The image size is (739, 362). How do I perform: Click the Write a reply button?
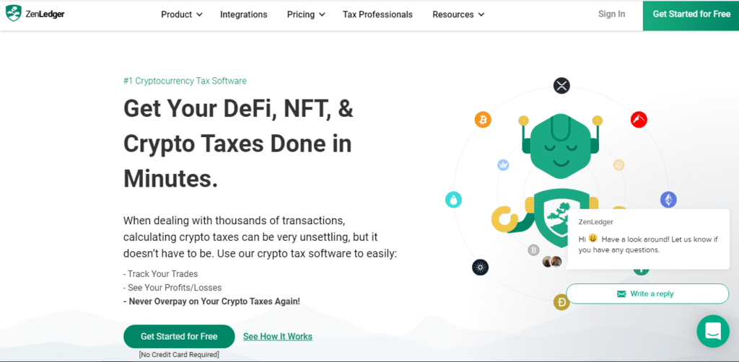click(647, 293)
